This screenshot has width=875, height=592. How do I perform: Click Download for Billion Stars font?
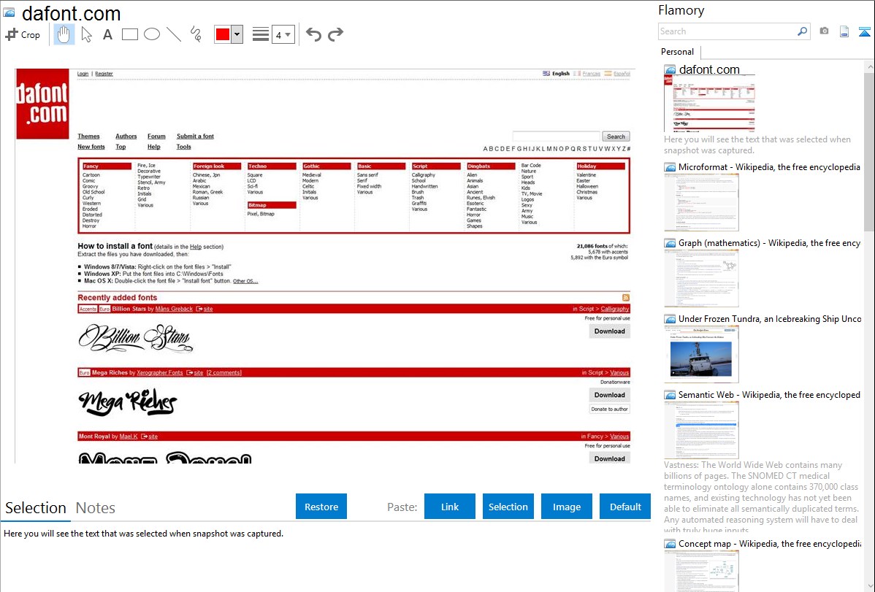tap(609, 331)
